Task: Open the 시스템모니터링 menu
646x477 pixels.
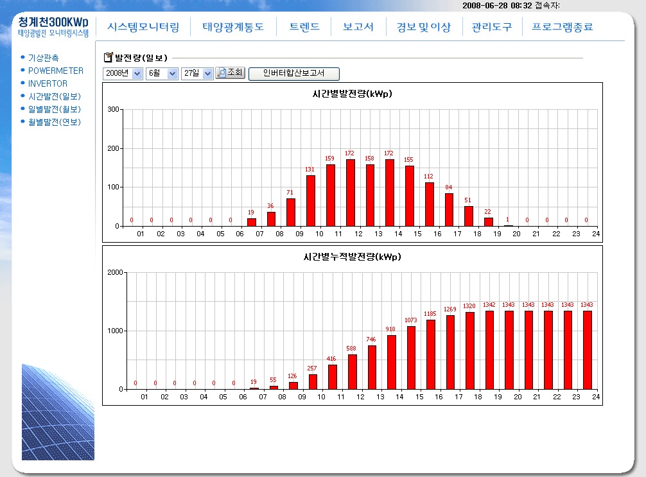Action: point(143,28)
